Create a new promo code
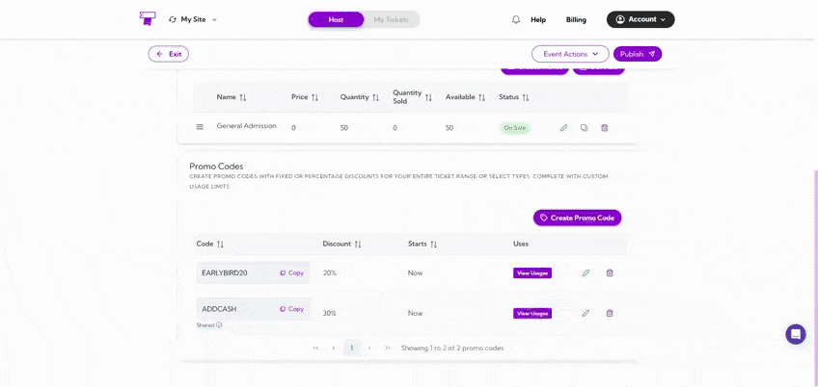Viewport: 818px width, 387px height. pos(577,218)
